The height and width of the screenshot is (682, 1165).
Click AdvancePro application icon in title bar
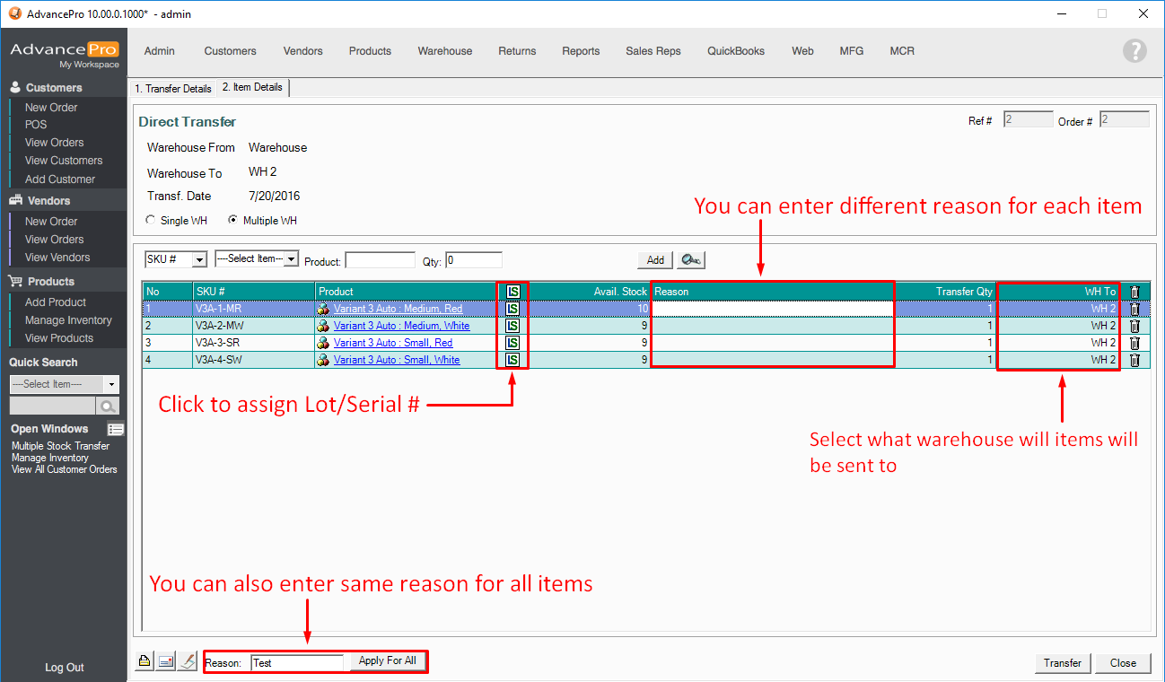(x=13, y=13)
